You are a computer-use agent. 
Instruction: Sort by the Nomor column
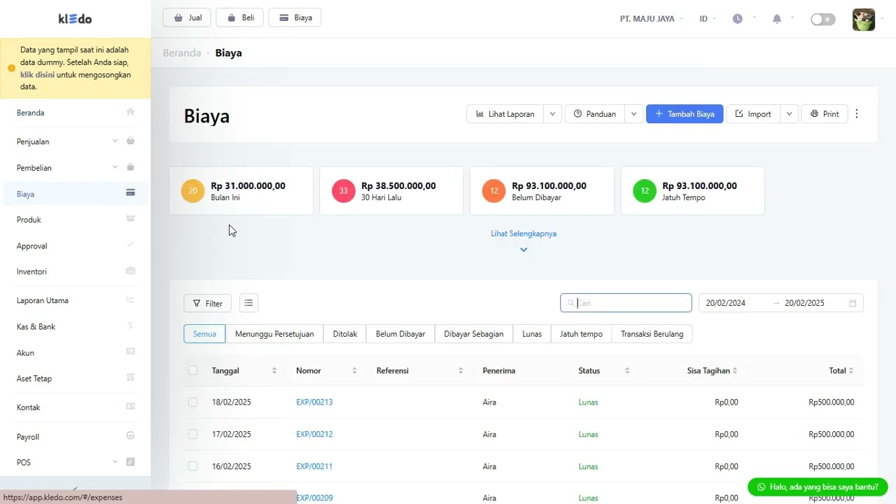click(x=354, y=370)
